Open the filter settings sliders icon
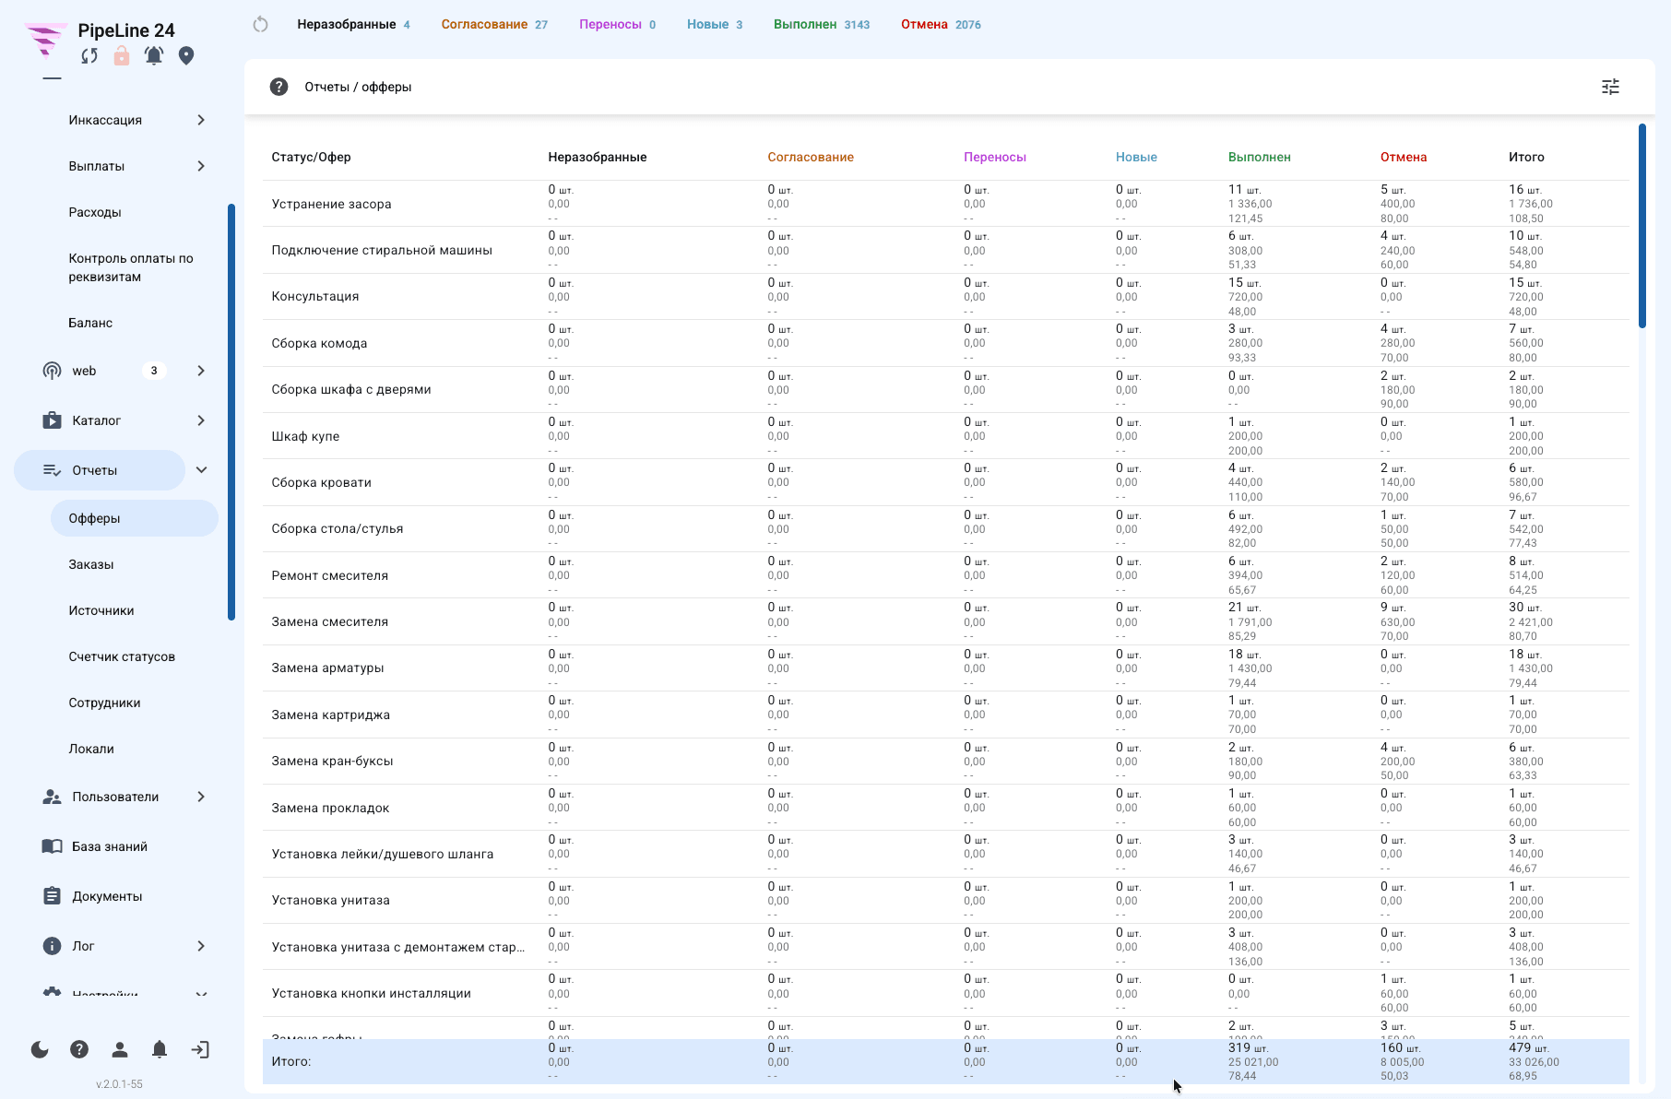This screenshot has height=1099, width=1671. click(1610, 87)
